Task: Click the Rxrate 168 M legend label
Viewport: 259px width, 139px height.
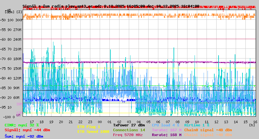Action: point(166,135)
